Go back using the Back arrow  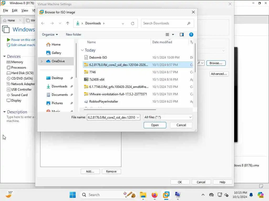43,23
